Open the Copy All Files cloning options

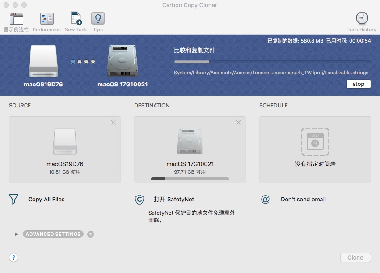point(46,199)
